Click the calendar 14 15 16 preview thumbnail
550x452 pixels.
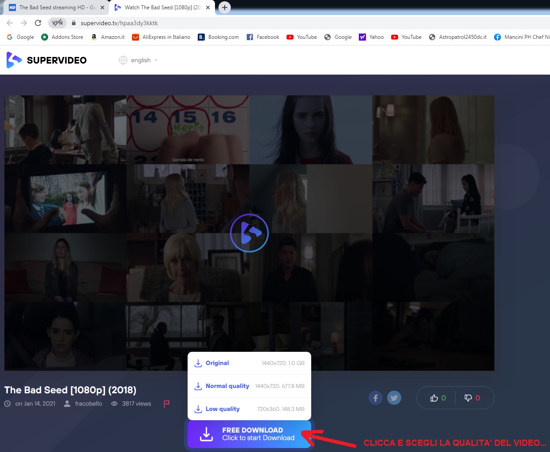coord(188,130)
